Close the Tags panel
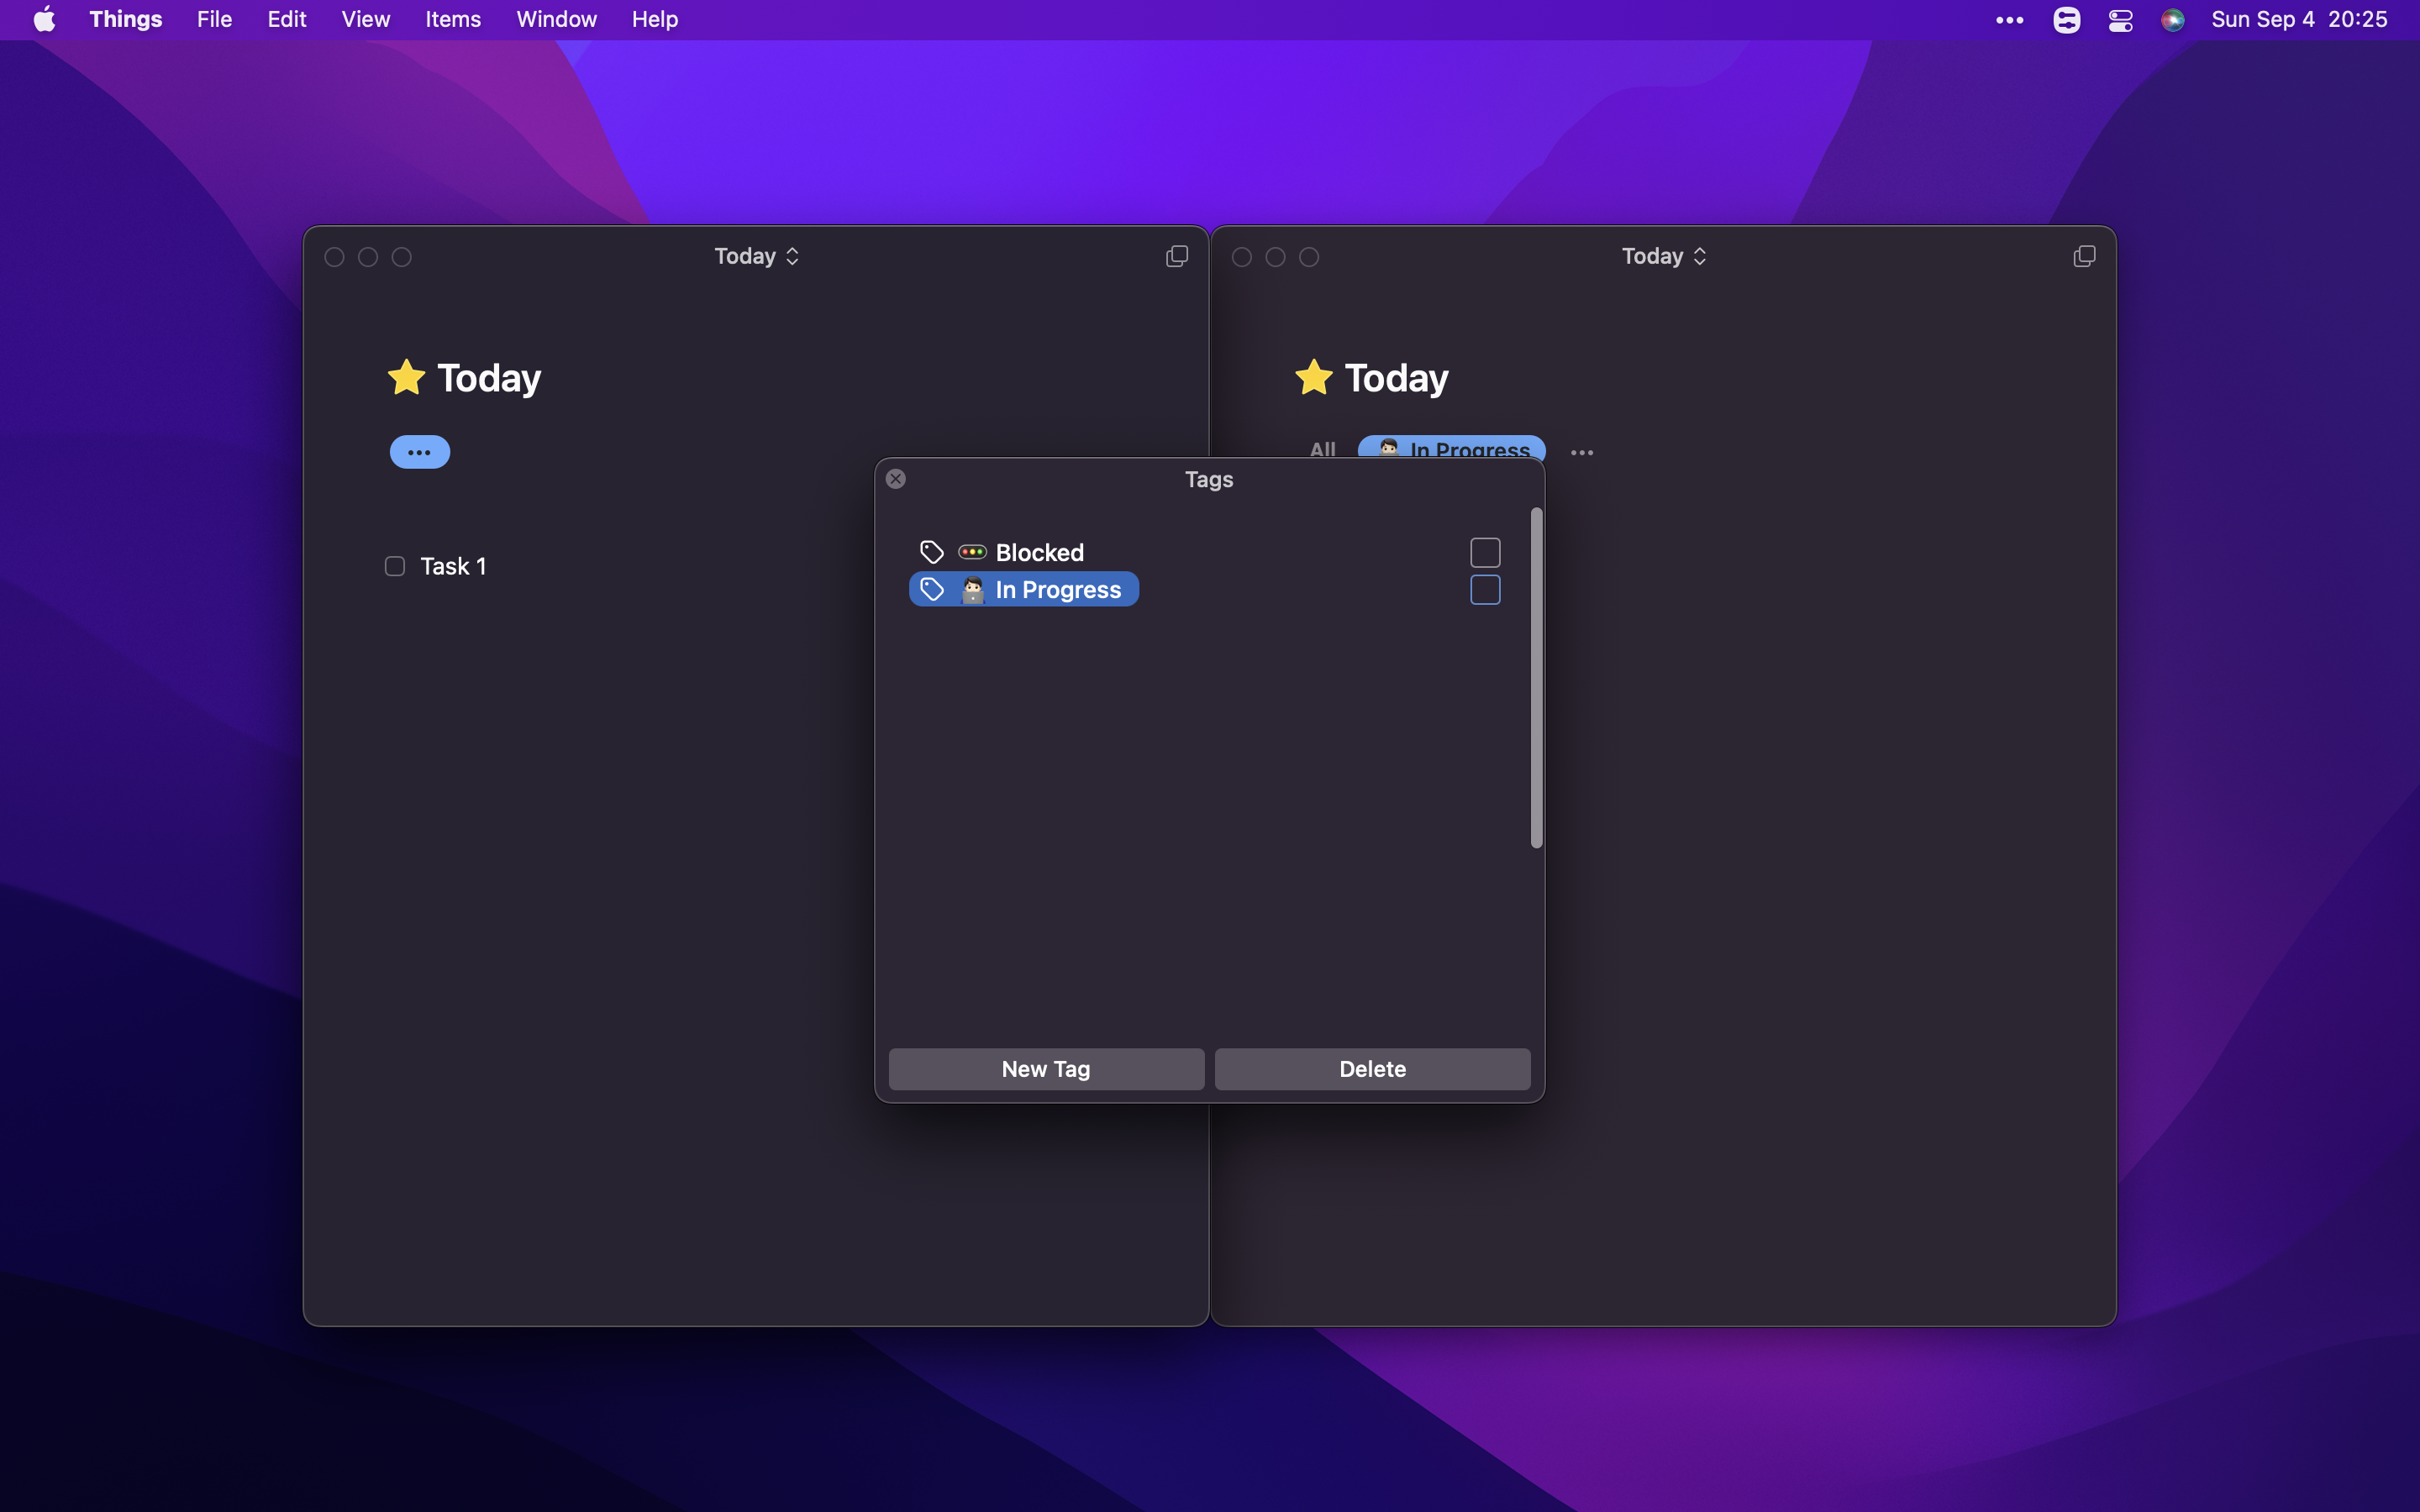2420x1512 pixels. (896, 479)
